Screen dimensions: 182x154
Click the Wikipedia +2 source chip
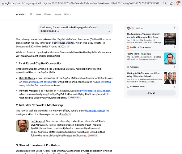tap(74, 98)
